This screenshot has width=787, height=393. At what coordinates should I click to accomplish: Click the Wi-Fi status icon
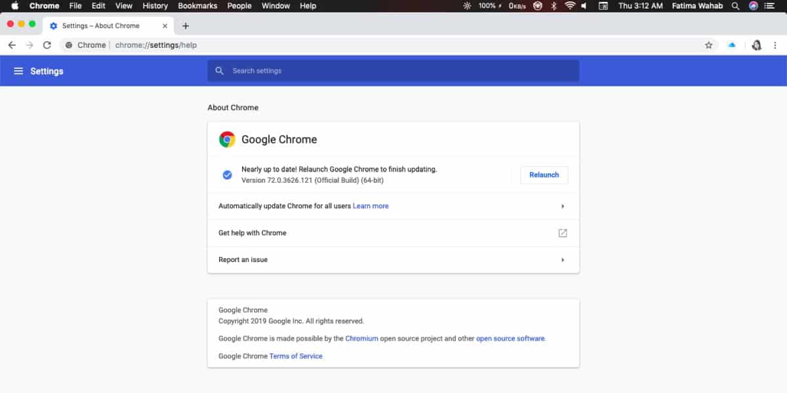570,6
